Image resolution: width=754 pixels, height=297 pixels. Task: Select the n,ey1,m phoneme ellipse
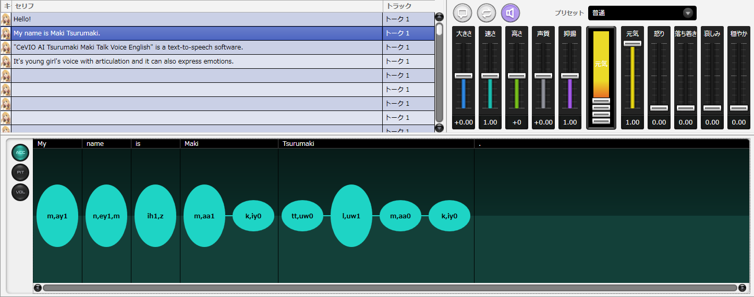coord(106,216)
